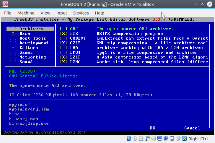Uncheck the LZMA package checkbox
Screen dimensions: 215x143
[x=63, y=62]
